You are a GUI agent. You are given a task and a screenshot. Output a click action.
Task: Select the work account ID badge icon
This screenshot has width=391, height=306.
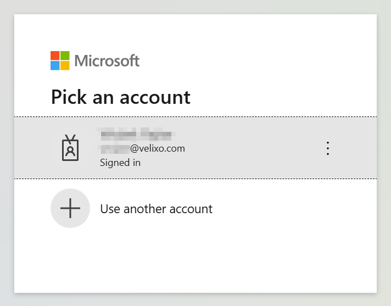point(70,148)
